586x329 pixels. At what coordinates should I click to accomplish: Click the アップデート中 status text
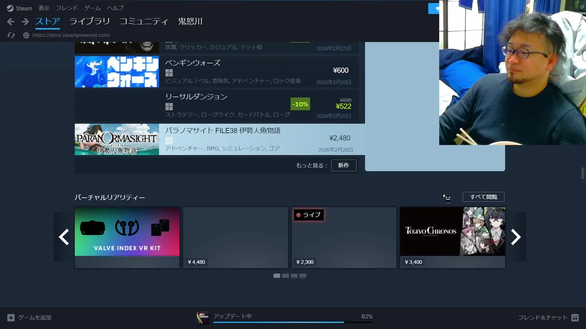point(233,316)
